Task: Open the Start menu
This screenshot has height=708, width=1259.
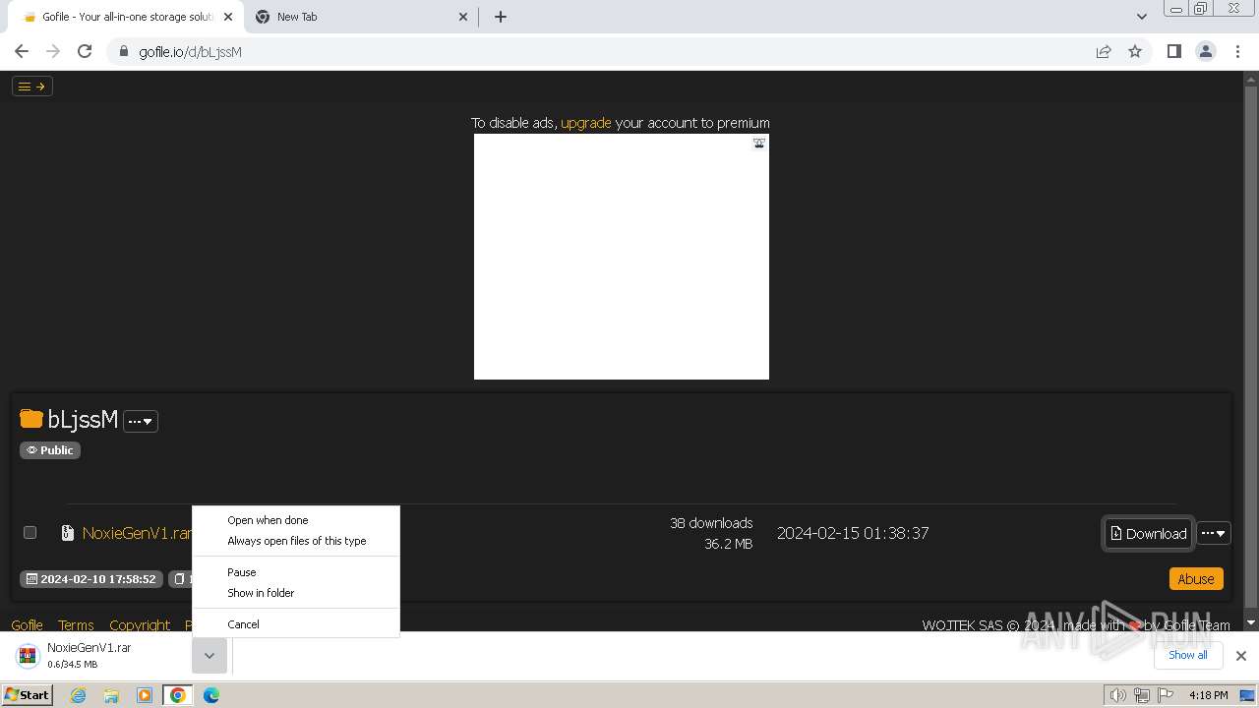Action: click(x=28, y=695)
